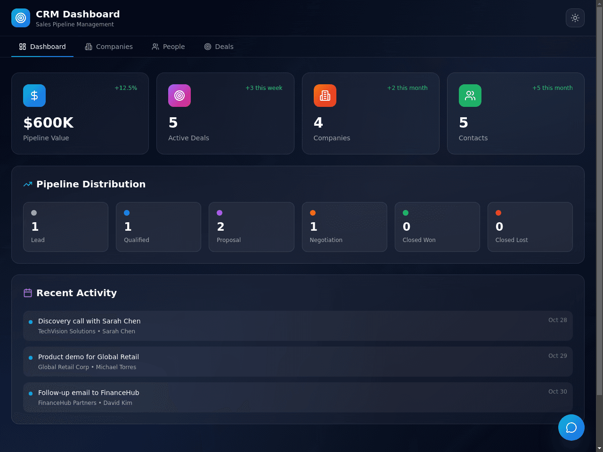Click the +5 this month label
The width and height of the screenshot is (603, 452).
553,88
